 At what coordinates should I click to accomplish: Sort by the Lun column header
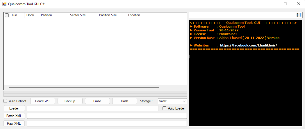tap(17, 15)
